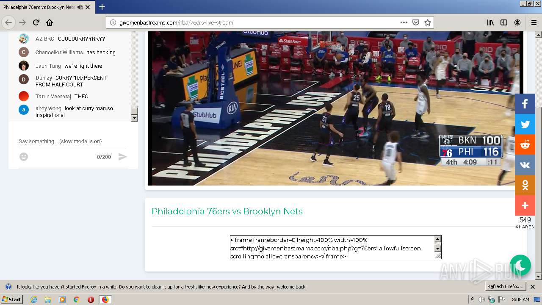542x305 pixels.
Task: Open the Firefox account icon
Action: coord(517,22)
